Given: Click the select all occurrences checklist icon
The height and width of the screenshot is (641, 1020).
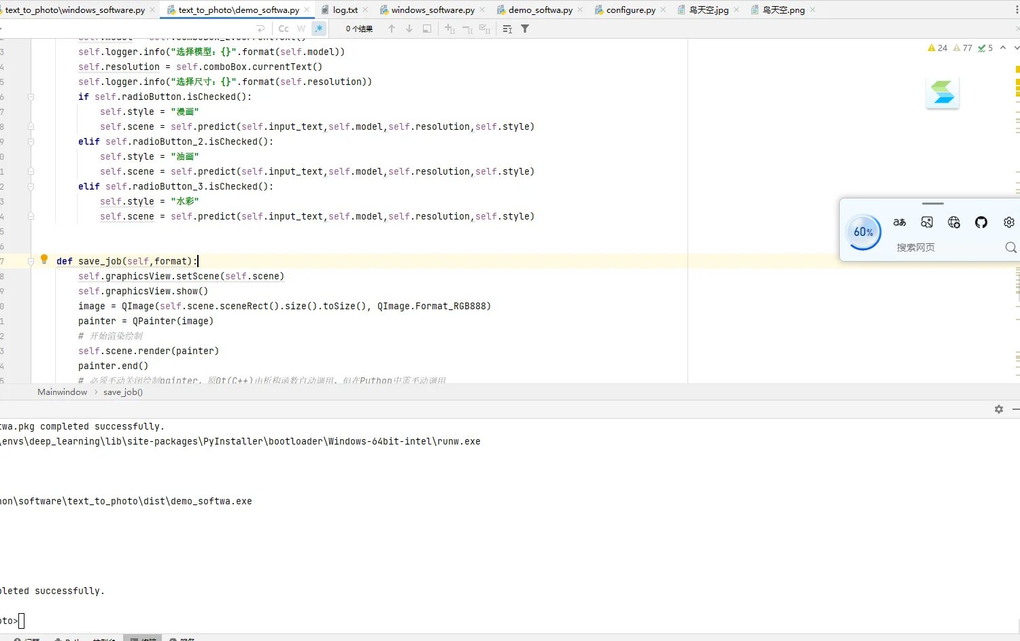Looking at the screenshot, I should coord(485,29).
